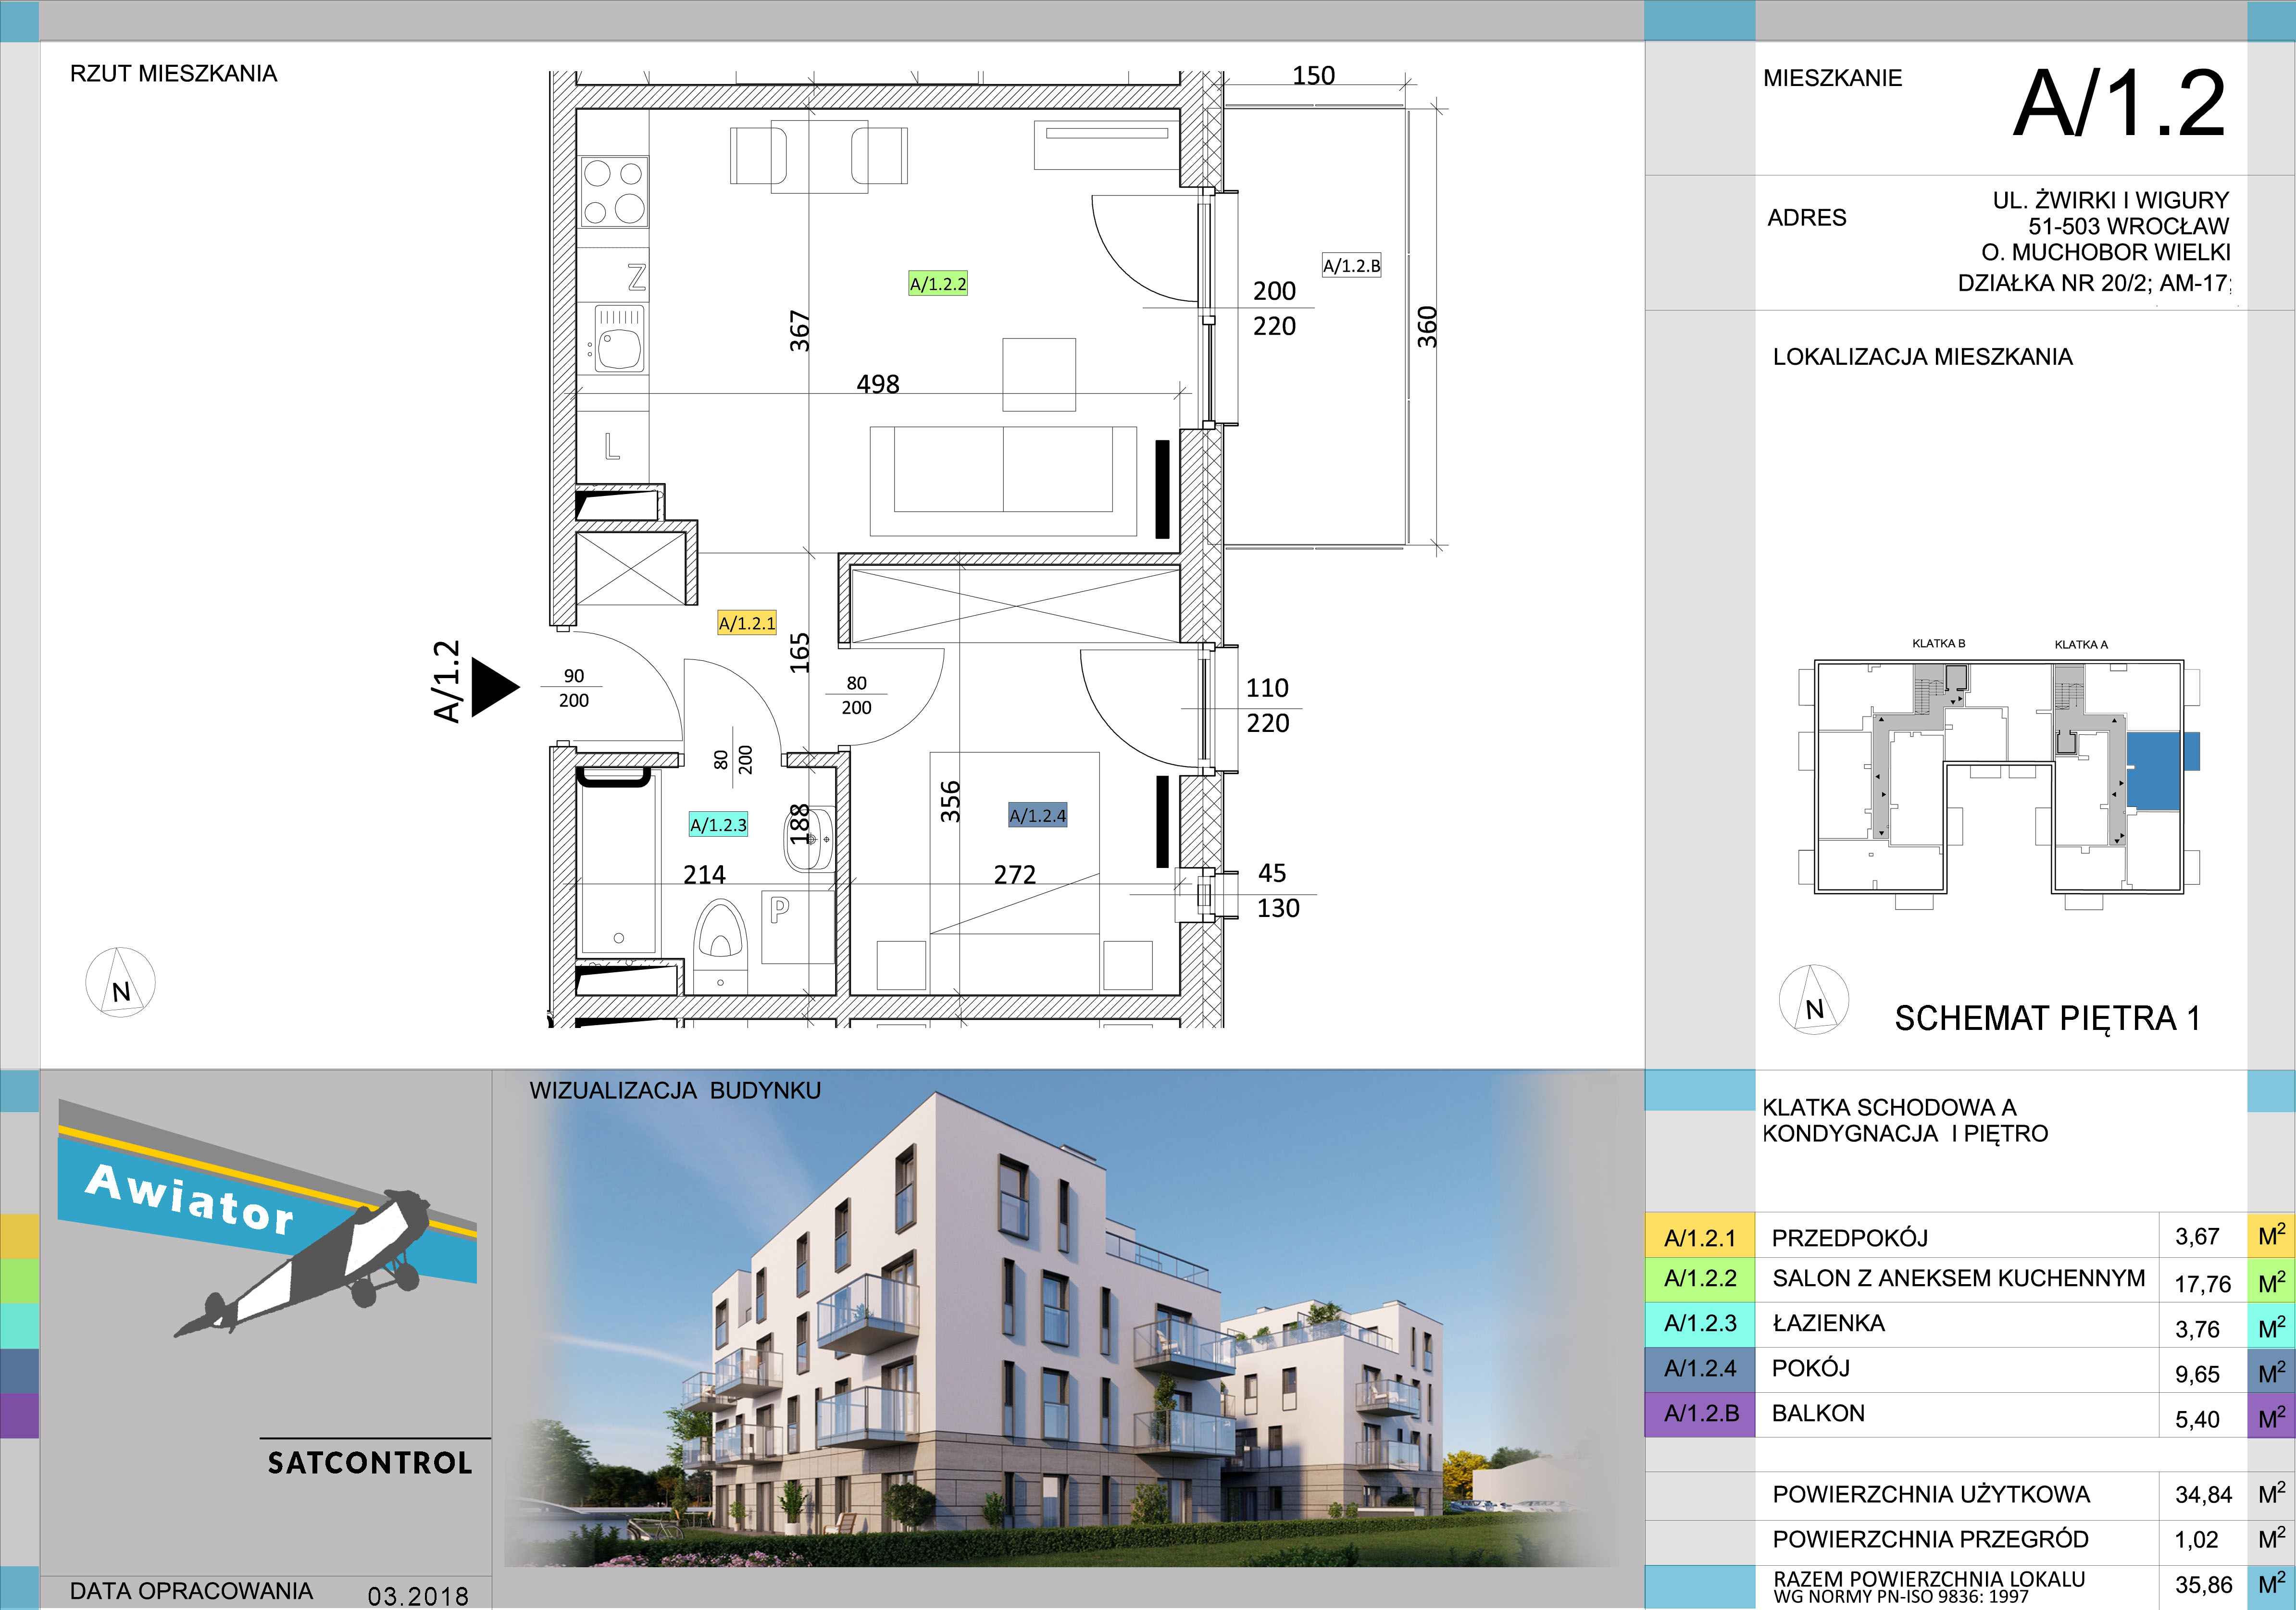Select the cyan A/1.2.3 tag in the bathroom

[x=718, y=825]
